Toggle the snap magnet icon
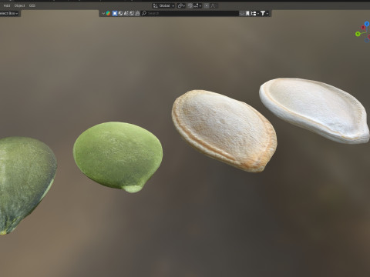The image size is (370, 277). (190, 5)
